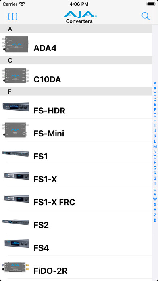Open the FS1 list entry

coord(76,153)
